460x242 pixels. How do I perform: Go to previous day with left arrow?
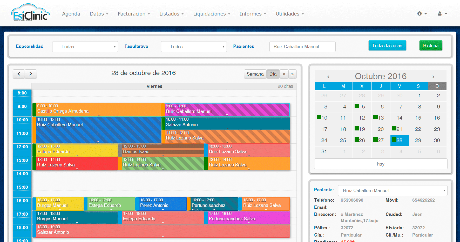[x=19, y=74]
